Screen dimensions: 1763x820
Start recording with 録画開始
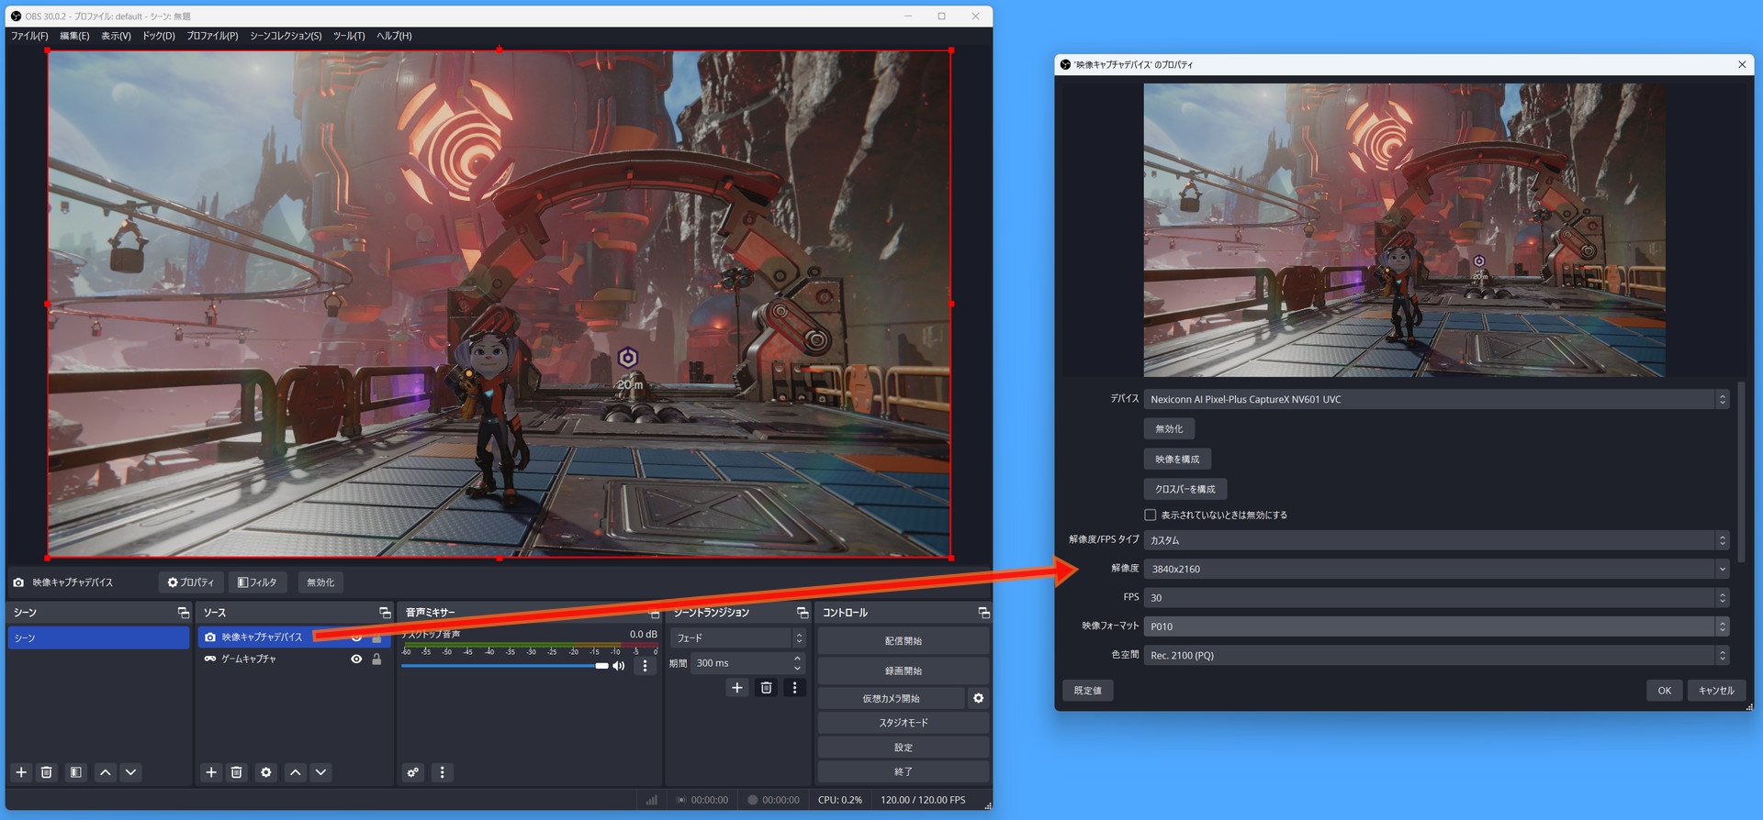click(904, 670)
